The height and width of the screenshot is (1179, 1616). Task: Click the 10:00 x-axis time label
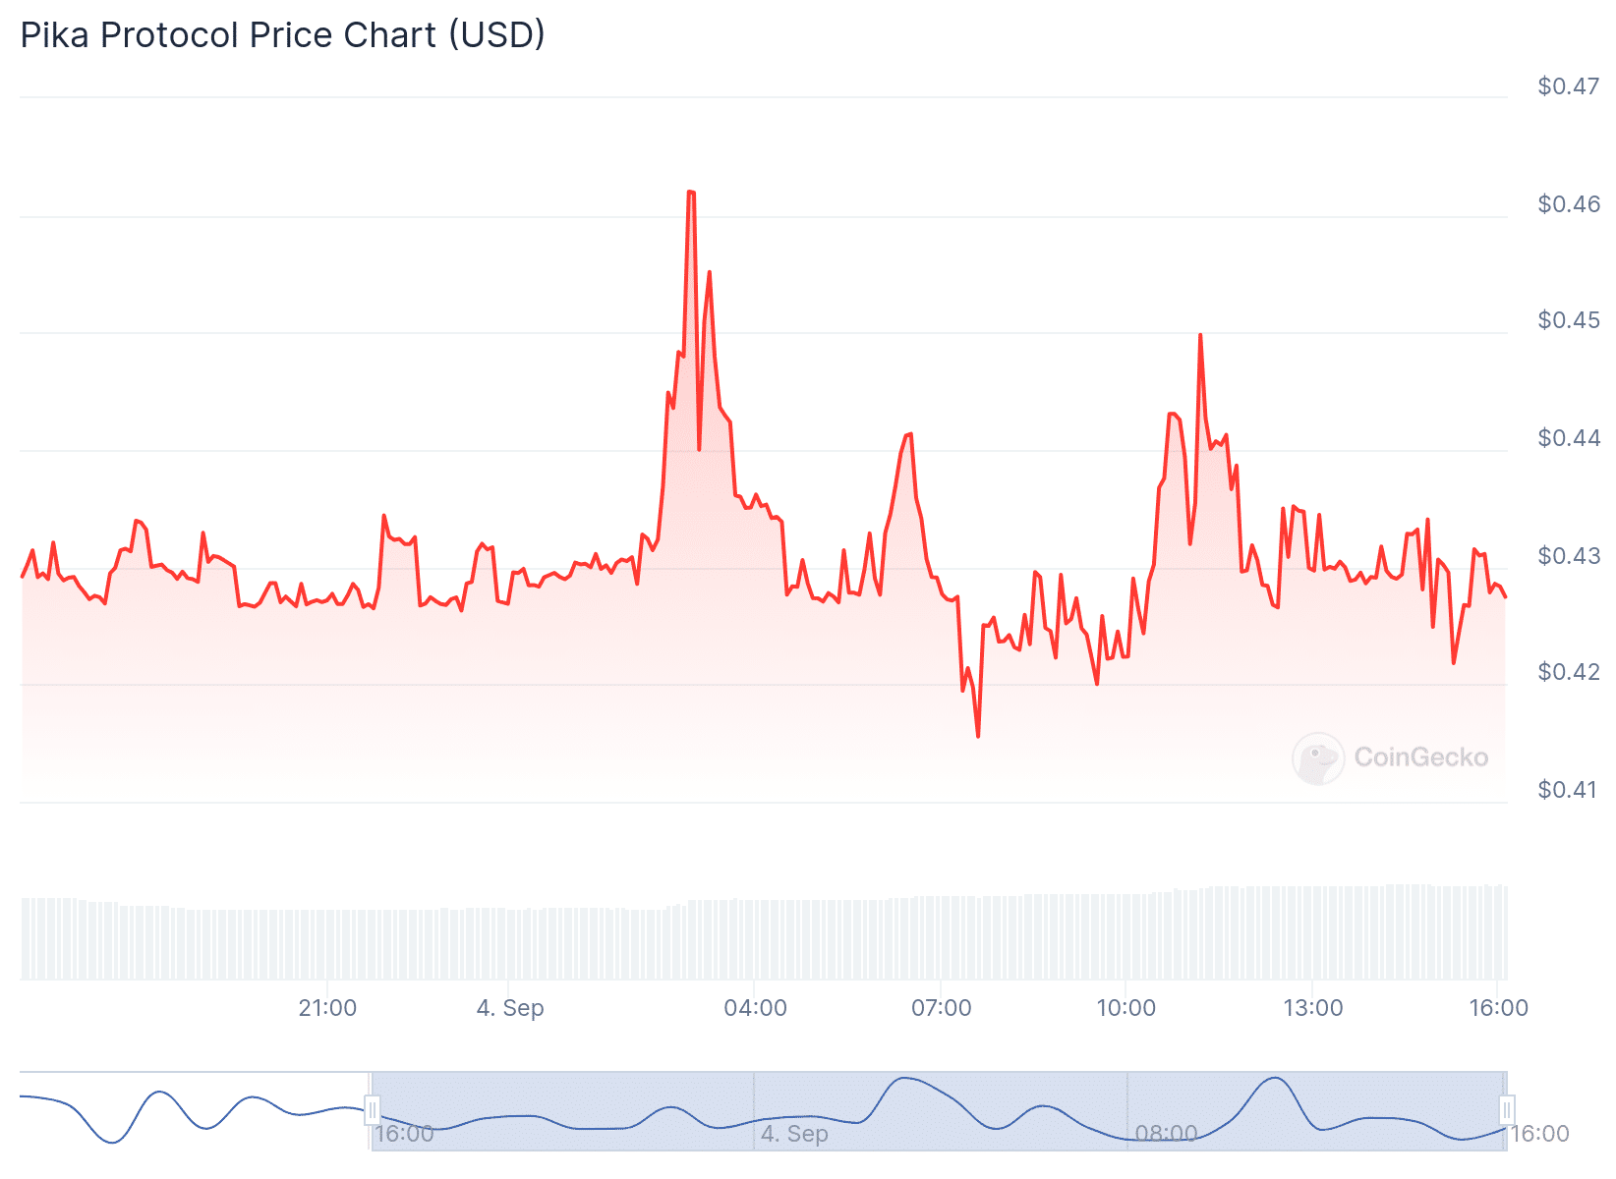(1125, 1008)
